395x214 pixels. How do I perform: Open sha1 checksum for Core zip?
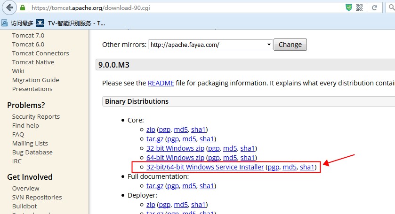199,130
